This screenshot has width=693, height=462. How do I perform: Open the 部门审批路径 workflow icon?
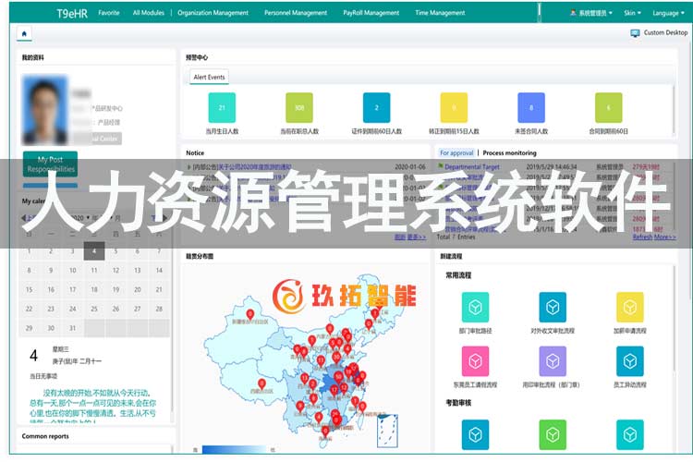click(x=475, y=307)
